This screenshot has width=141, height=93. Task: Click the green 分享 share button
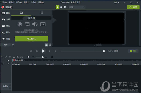[133, 7]
